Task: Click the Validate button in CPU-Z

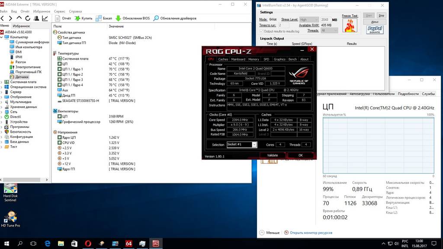Action: point(273,155)
